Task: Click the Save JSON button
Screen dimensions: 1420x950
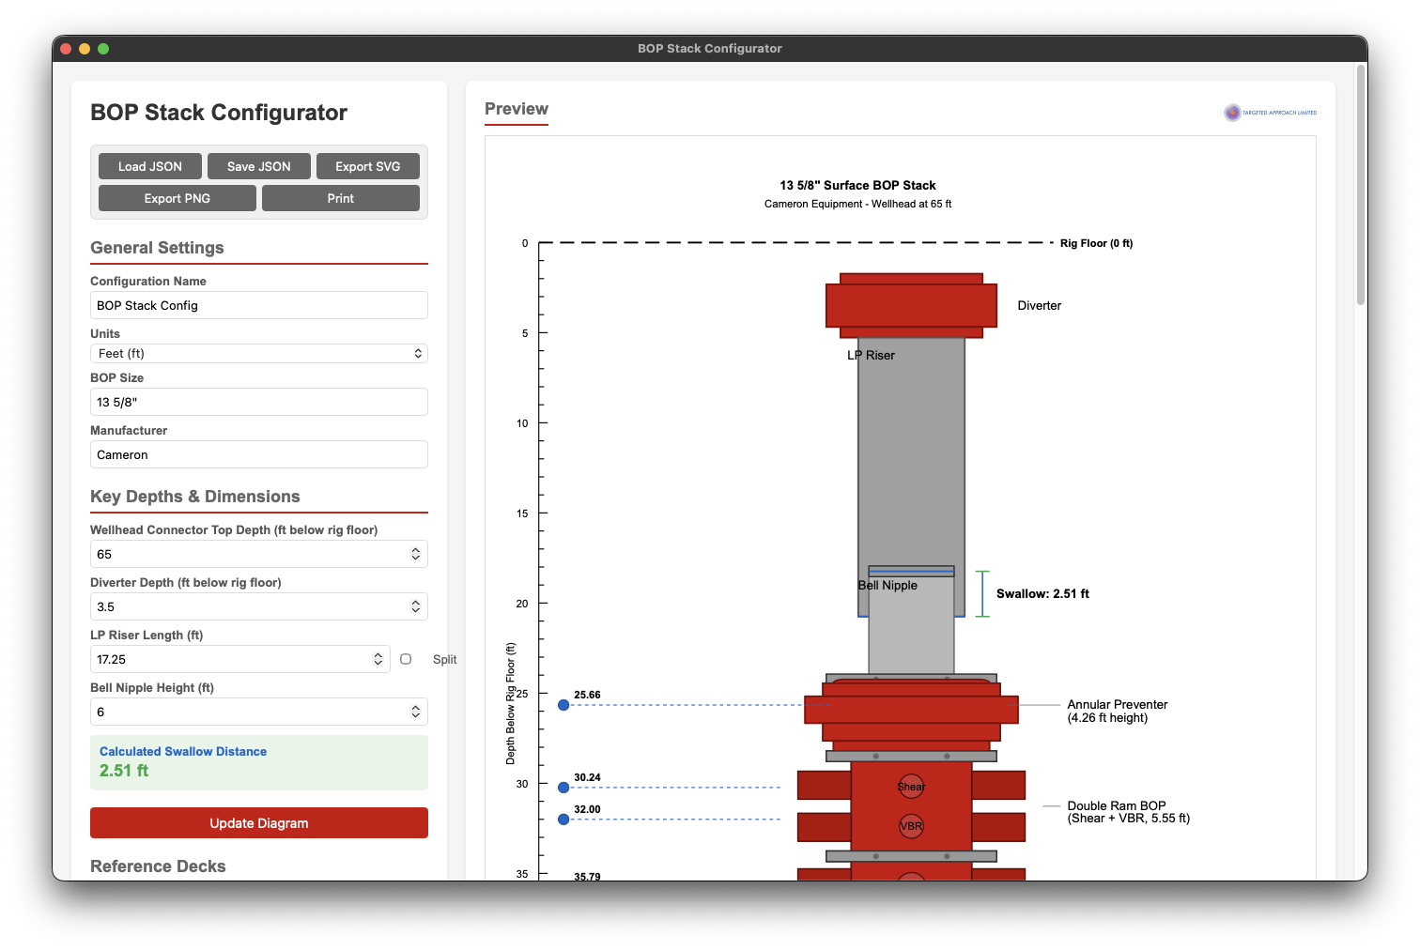Action: point(258,165)
